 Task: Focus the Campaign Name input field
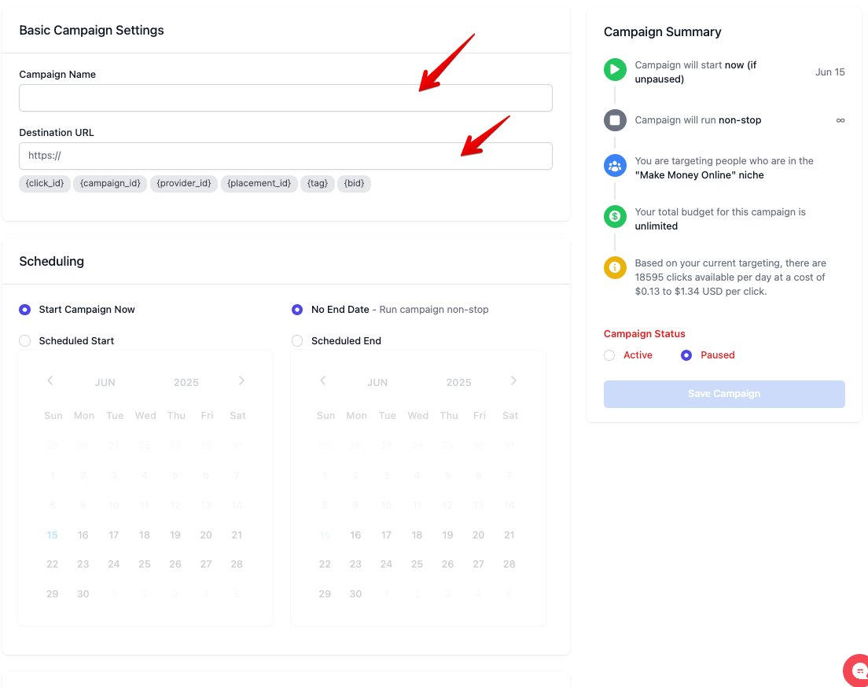285,98
